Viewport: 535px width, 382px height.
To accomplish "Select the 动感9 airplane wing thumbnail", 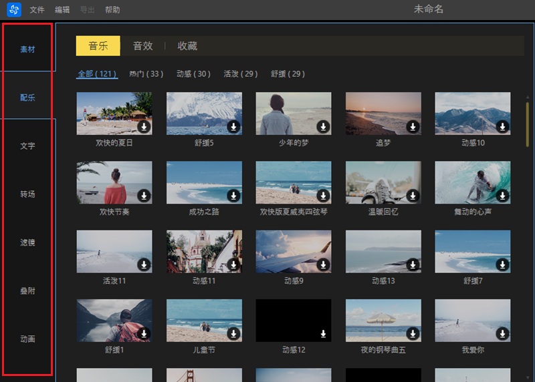I will point(294,252).
